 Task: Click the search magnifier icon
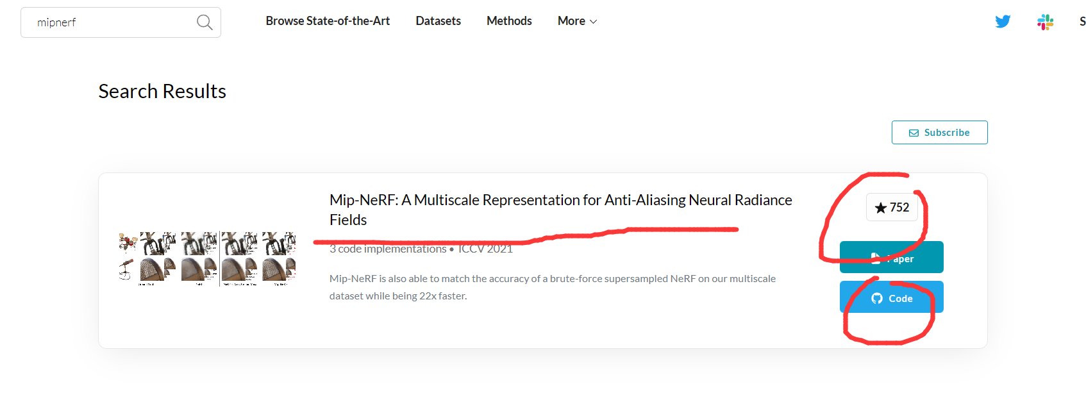pos(204,22)
